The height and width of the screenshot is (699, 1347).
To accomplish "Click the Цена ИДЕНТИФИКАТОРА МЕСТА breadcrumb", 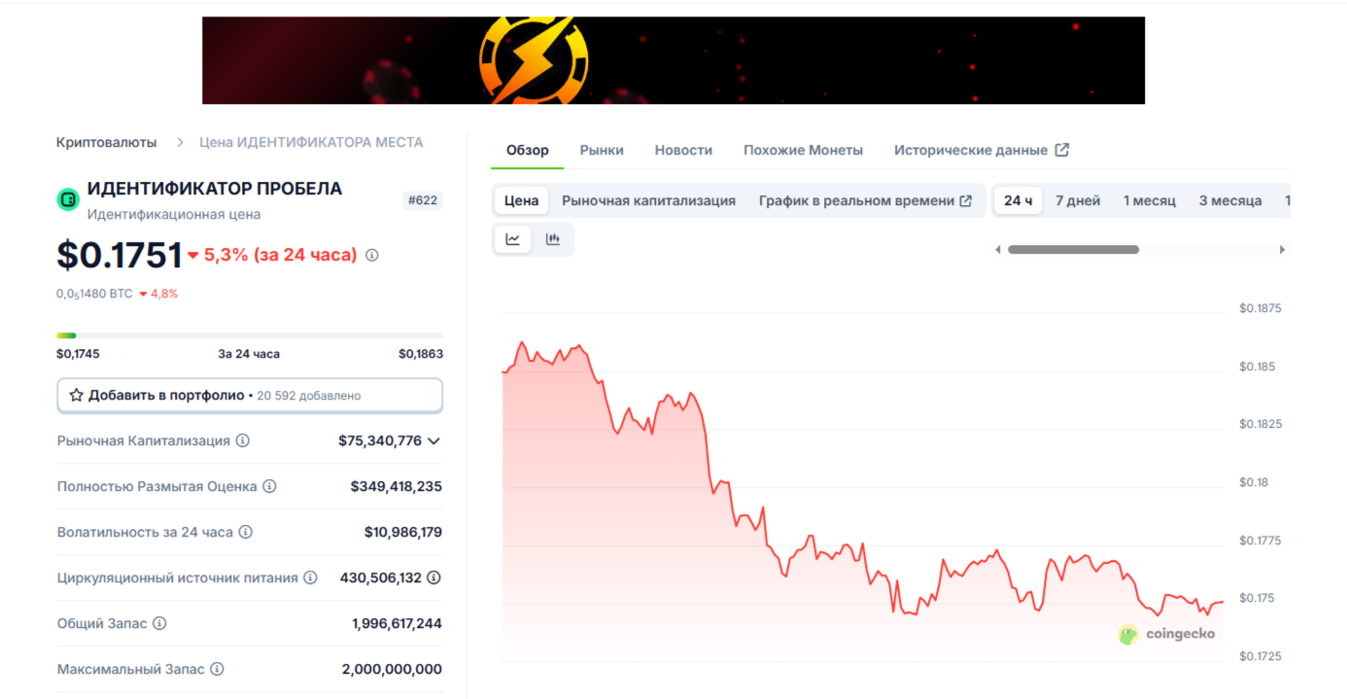I will [311, 142].
